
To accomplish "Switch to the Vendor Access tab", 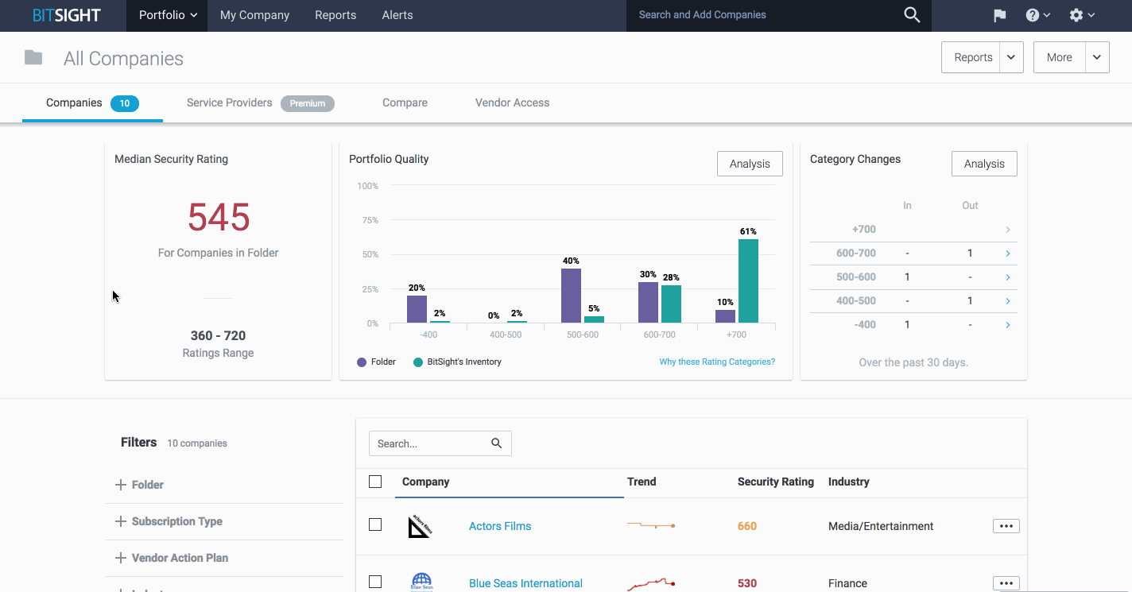I will point(512,103).
